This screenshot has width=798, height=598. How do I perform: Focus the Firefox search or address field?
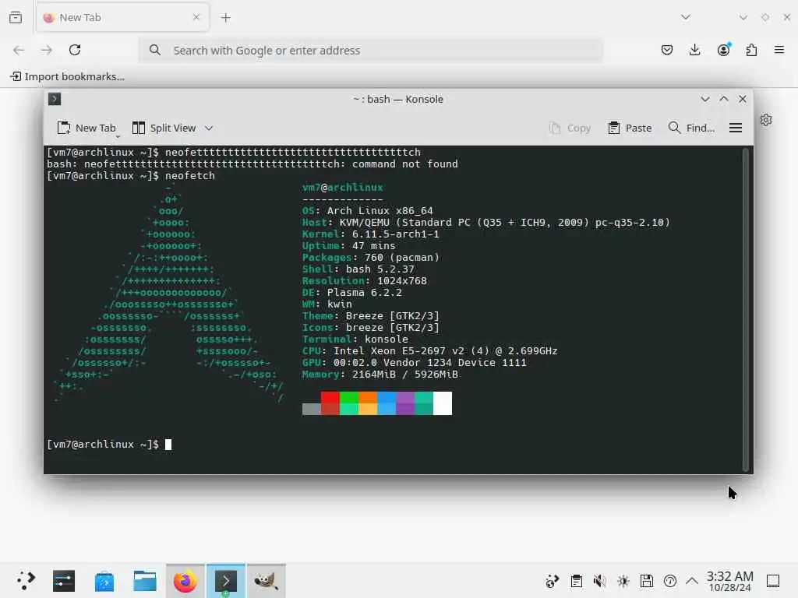(x=371, y=51)
